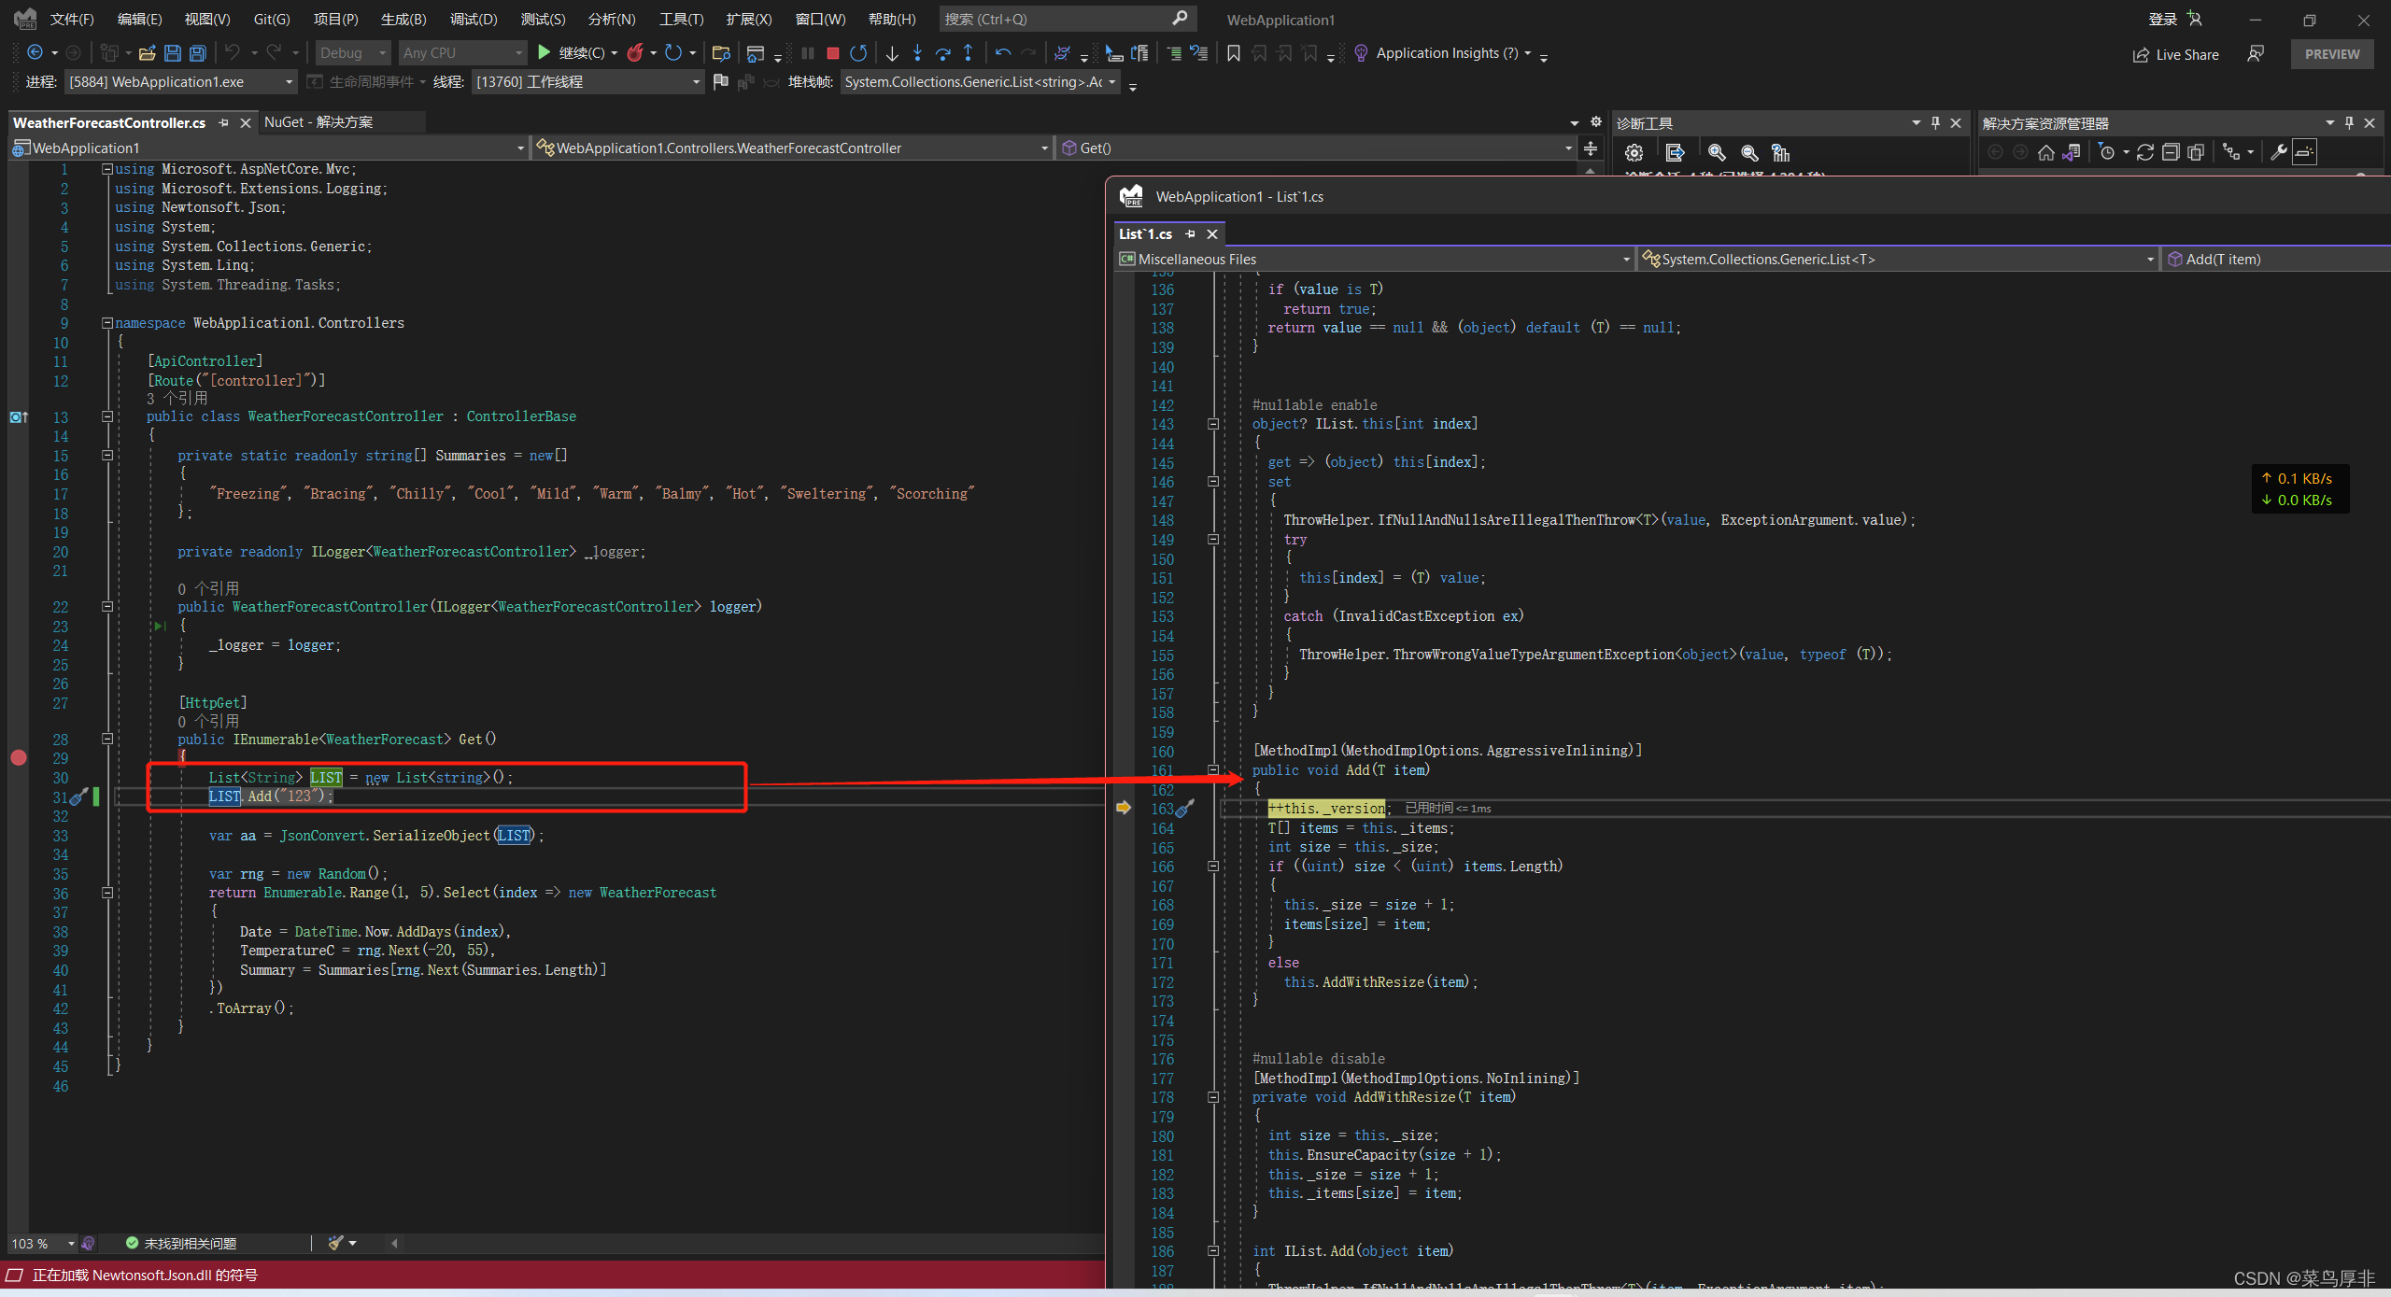Click the red Stop Debugging square

click(x=832, y=53)
